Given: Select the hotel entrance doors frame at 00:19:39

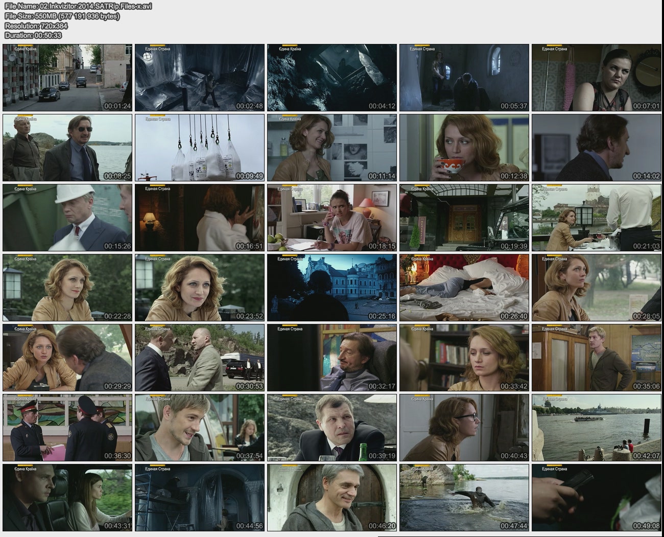Looking at the screenshot, I should (x=464, y=218).
